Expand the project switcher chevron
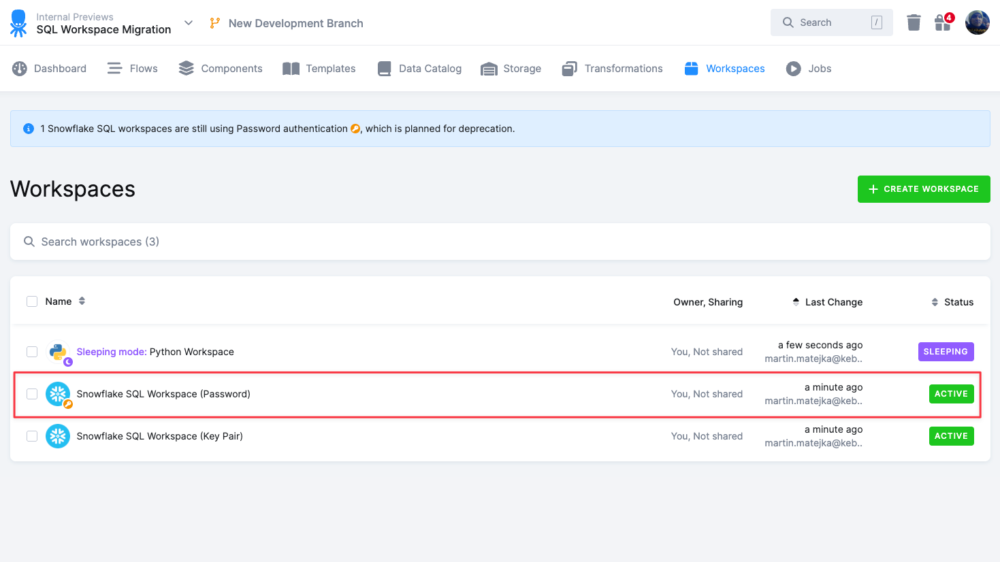Screen dimensions: 1000x562 coord(189,23)
